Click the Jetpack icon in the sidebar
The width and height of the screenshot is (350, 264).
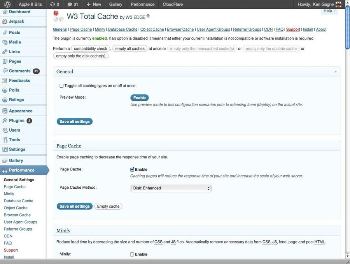(x=5, y=21)
